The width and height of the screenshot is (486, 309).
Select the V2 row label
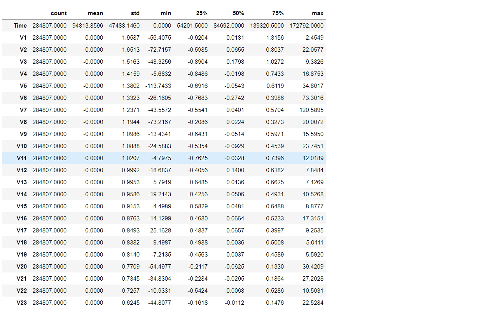(x=23, y=50)
